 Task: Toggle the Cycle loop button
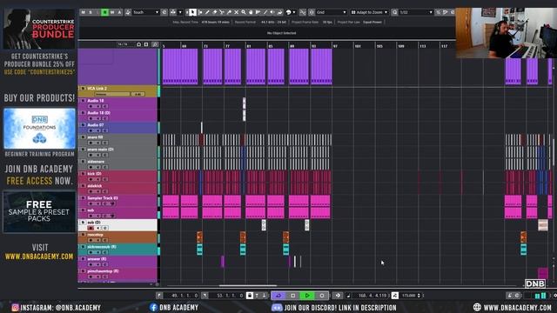[278, 296]
